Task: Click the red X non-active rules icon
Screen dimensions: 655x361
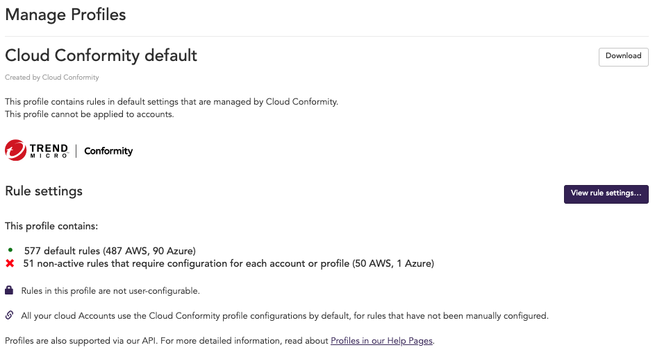Action: pos(10,263)
